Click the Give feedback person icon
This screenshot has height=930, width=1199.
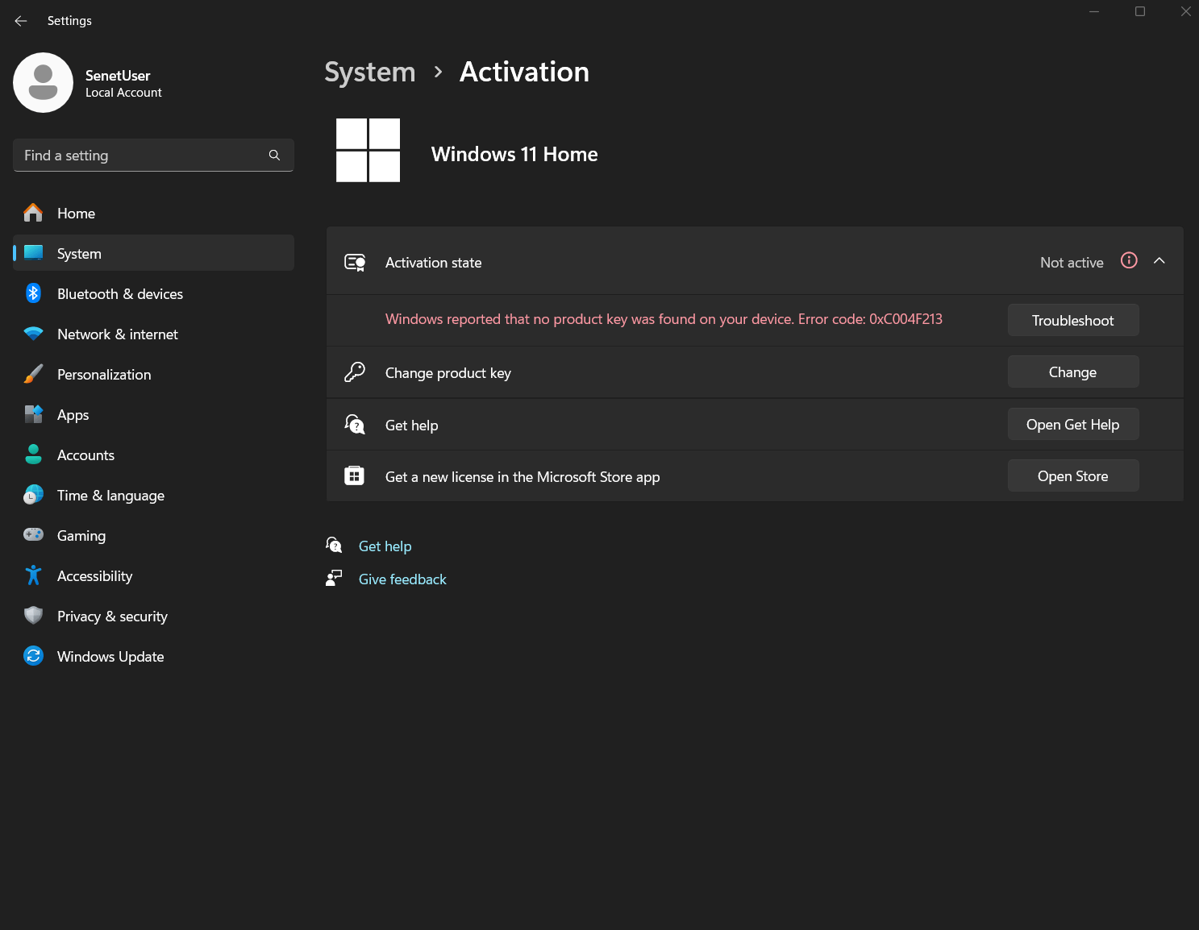pos(334,578)
